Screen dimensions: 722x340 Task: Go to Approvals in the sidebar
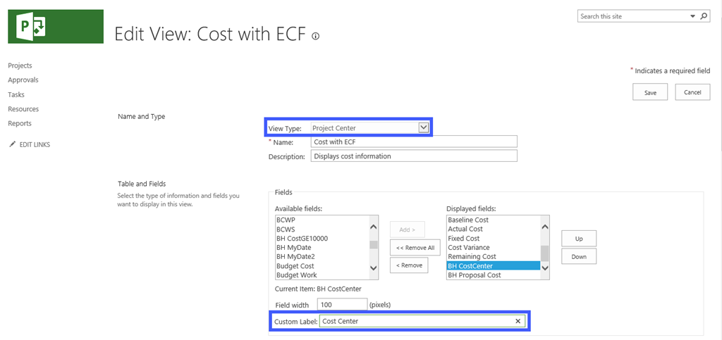point(23,80)
